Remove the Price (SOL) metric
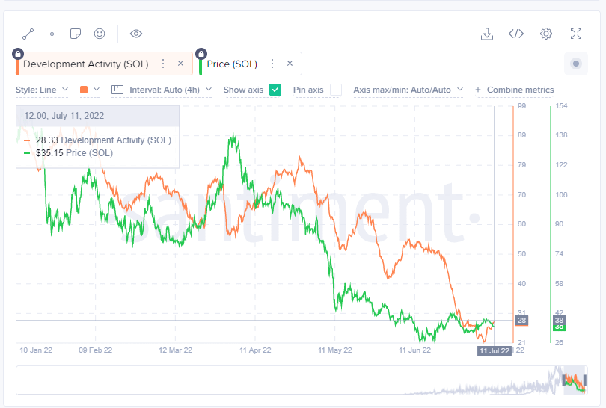This screenshot has height=408, width=606. point(290,64)
